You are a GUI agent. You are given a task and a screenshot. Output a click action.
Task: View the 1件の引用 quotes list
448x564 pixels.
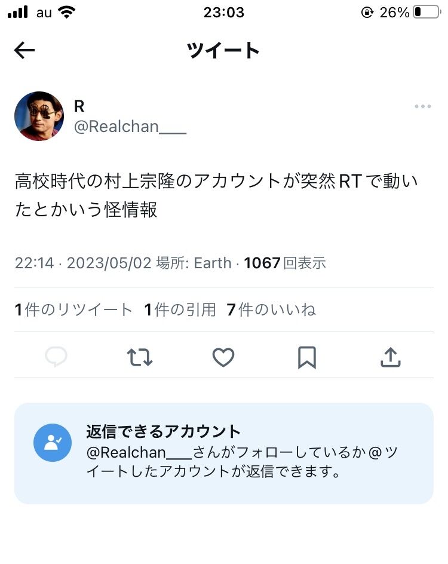(x=180, y=309)
